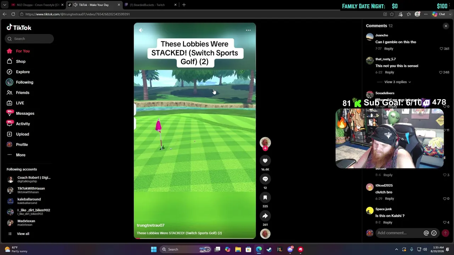Viewport: 454px width, 255px height.
Task: Like Space.junk's comment
Action: click(444, 222)
